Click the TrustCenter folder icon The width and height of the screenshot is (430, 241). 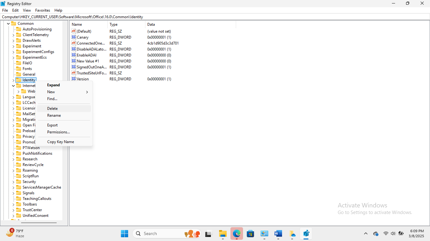19,210
